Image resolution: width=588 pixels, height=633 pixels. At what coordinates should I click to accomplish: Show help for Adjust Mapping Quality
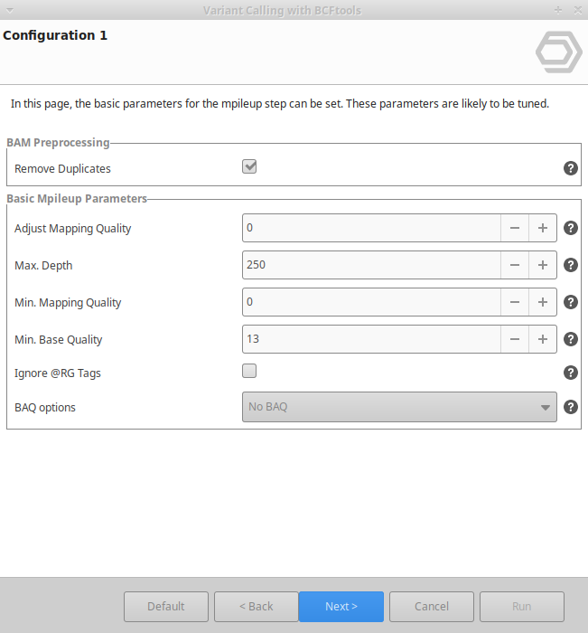(570, 228)
